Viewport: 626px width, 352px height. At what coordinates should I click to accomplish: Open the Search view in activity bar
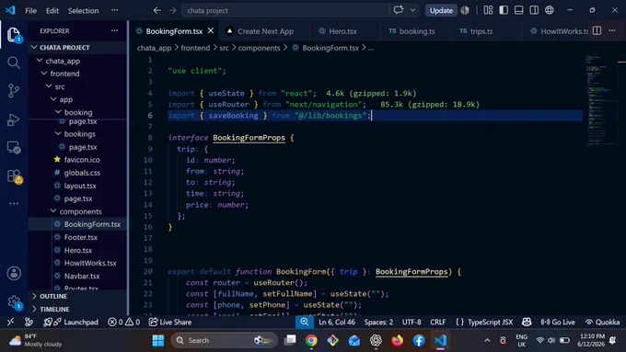pos(14,62)
